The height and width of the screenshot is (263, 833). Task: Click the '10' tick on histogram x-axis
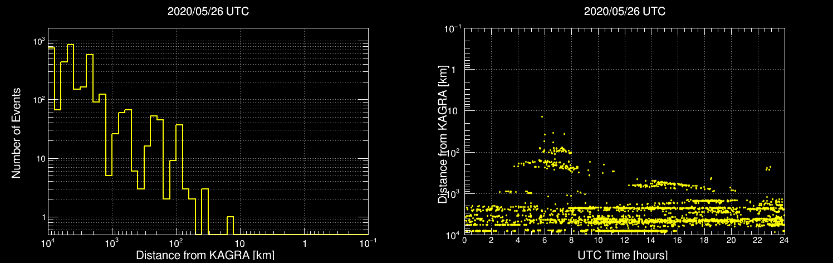tap(240, 243)
